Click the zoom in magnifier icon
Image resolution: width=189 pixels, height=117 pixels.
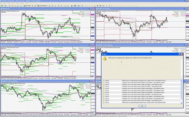59,6
